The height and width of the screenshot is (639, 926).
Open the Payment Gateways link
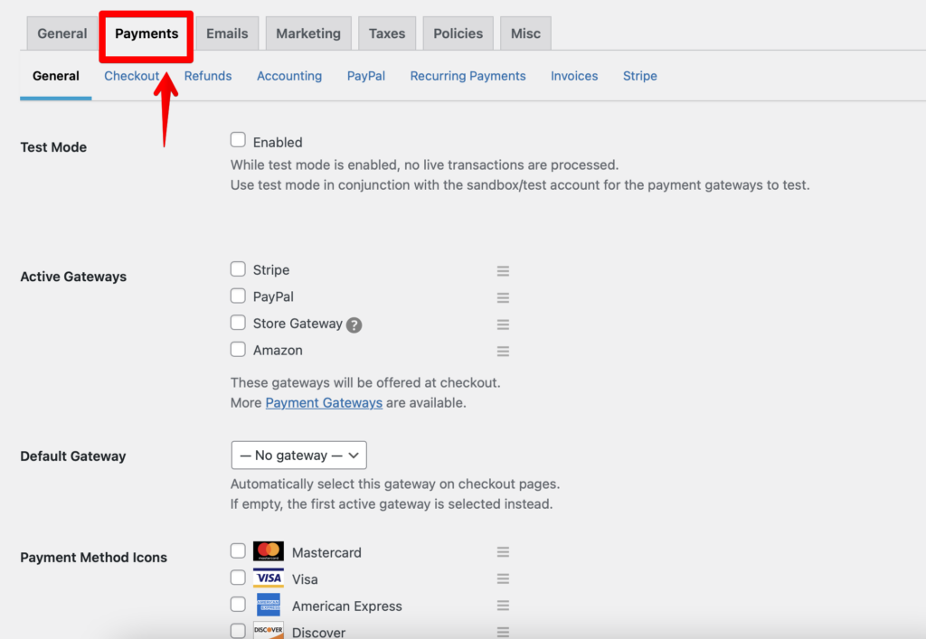[x=324, y=403]
